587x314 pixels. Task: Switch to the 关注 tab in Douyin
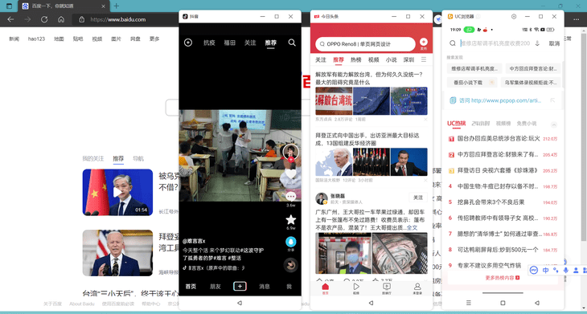tap(250, 43)
